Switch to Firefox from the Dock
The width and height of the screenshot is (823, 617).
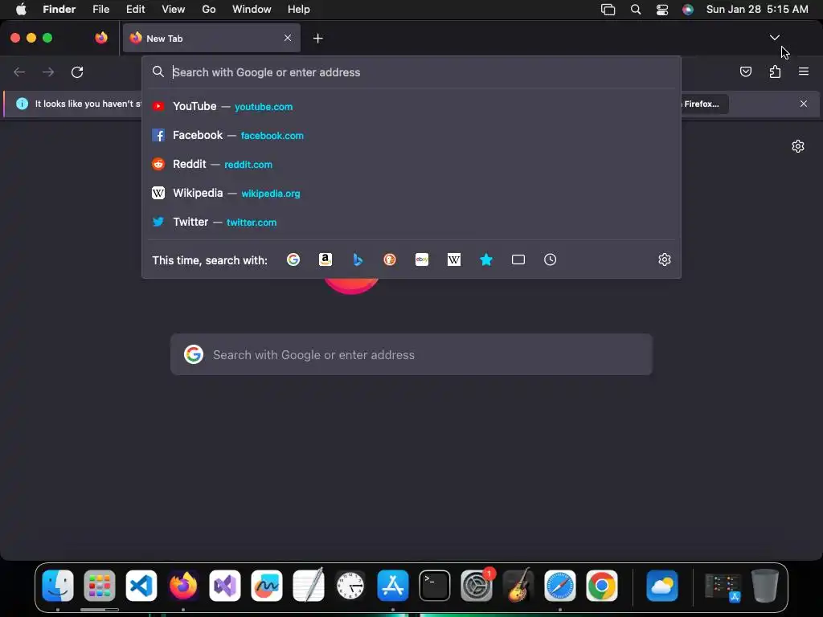point(183,586)
